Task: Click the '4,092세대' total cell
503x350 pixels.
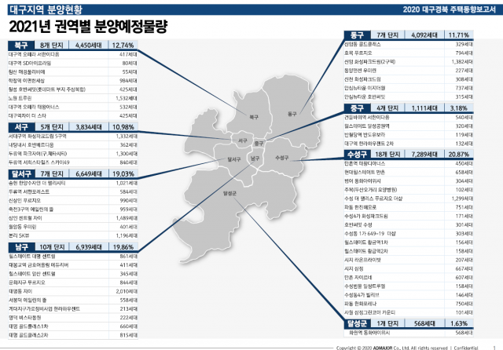Action: click(x=424, y=35)
